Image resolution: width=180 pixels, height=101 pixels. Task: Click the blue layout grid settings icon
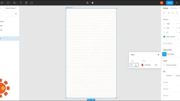click(164, 54)
